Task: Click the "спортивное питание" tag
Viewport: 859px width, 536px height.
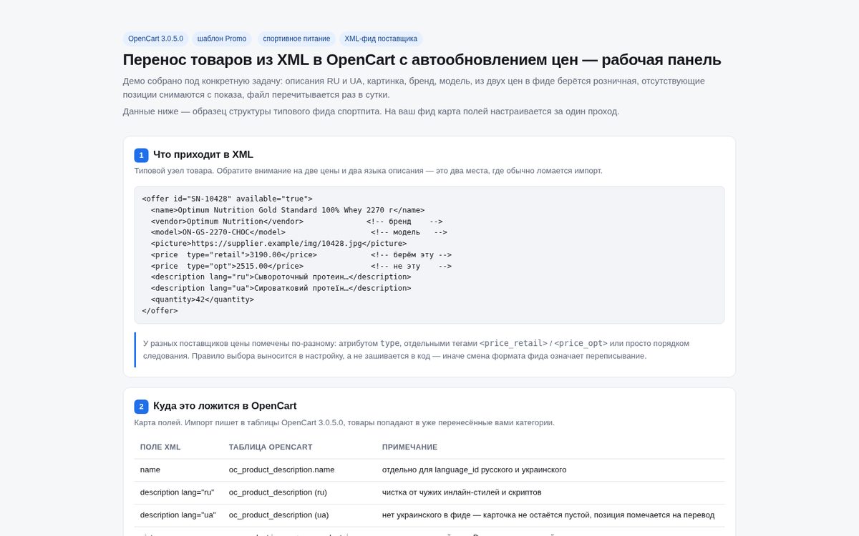Action: [x=296, y=39]
